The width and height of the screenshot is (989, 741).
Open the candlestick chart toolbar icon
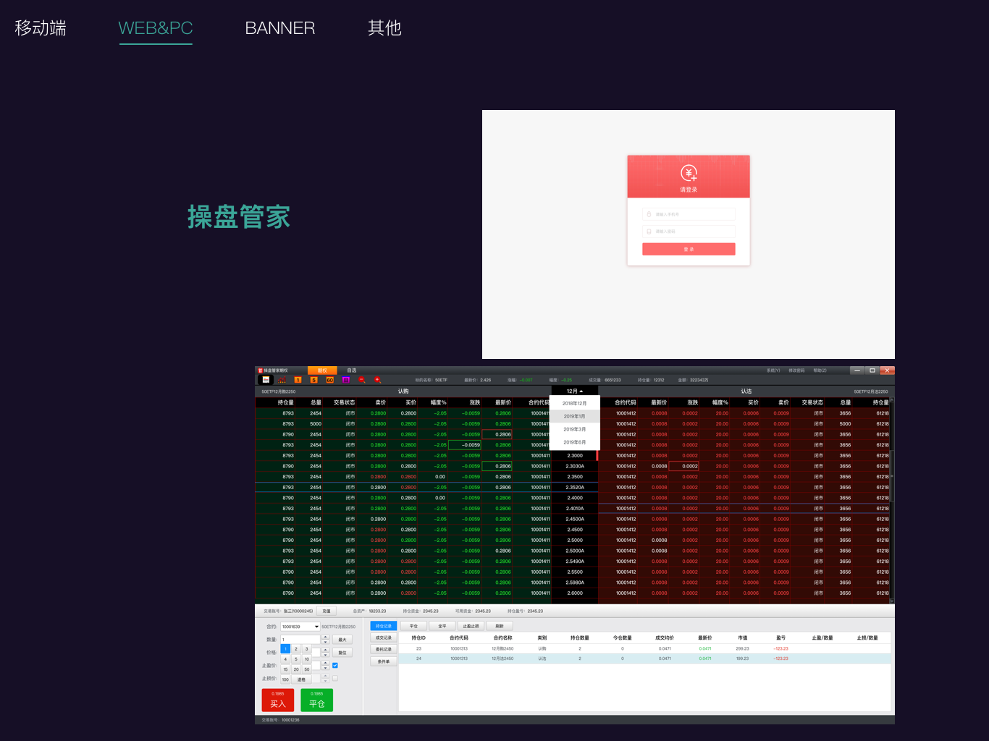click(x=282, y=379)
